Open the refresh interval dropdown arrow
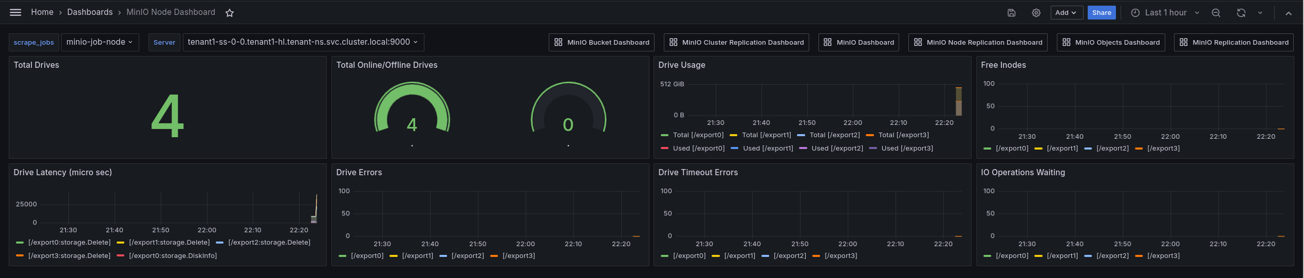The image size is (1304, 278). click(1260, 13)
